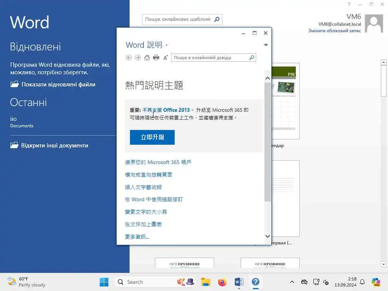Click Змінити обліковий запис link
This screenshot has width=388, height=291.
pos(335,31)
